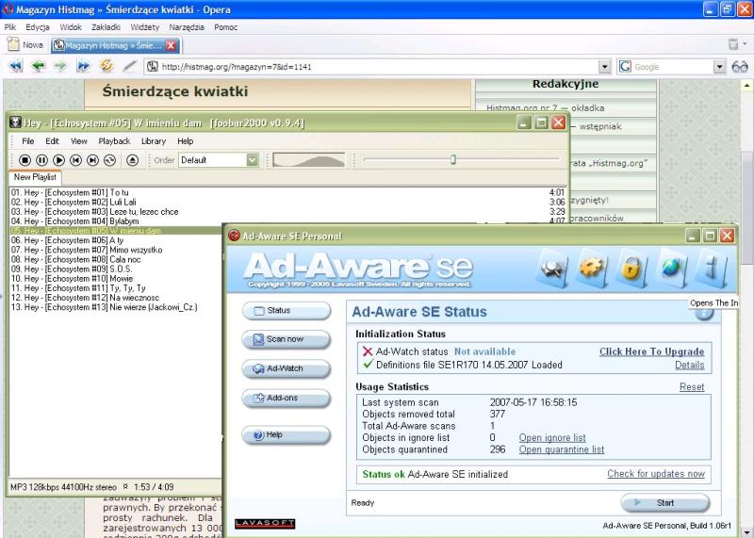Select track 07 Mimo wszystko
Image resolution: width=754 pixels, height=538 pixels.
pos(115,250)
